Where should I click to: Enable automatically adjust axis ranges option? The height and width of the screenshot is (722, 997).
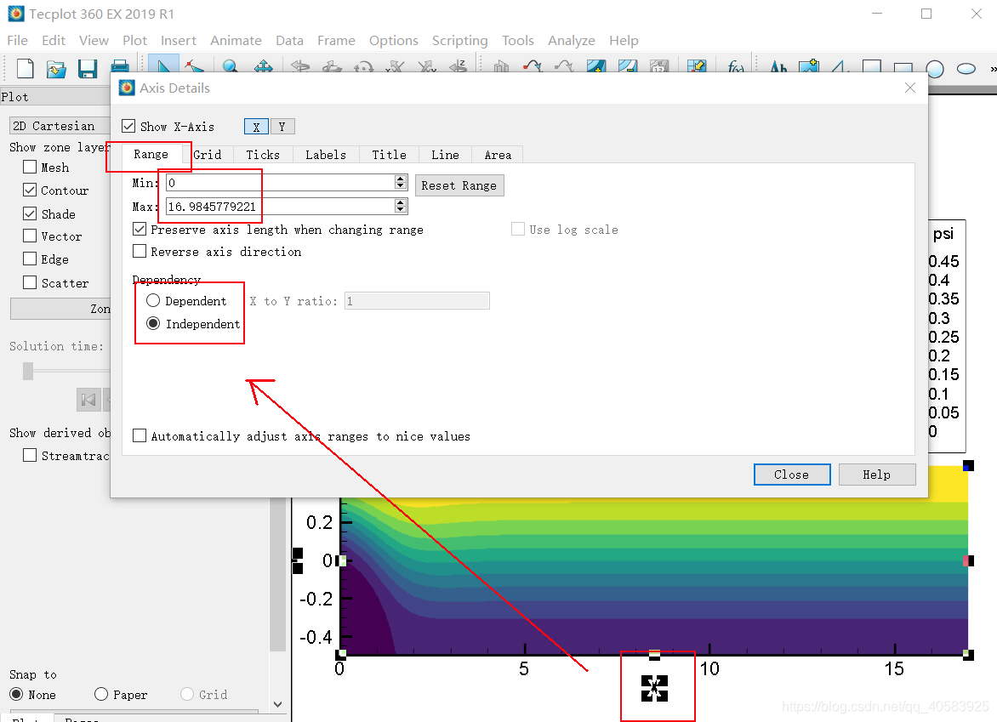click(140, 435)
